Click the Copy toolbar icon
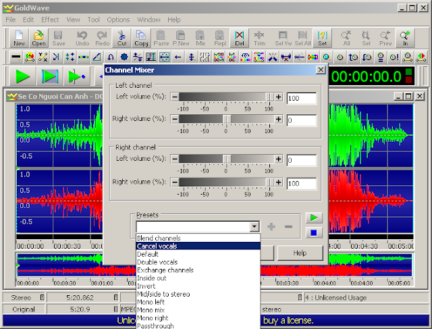432x329 pixels. (142, 38)
